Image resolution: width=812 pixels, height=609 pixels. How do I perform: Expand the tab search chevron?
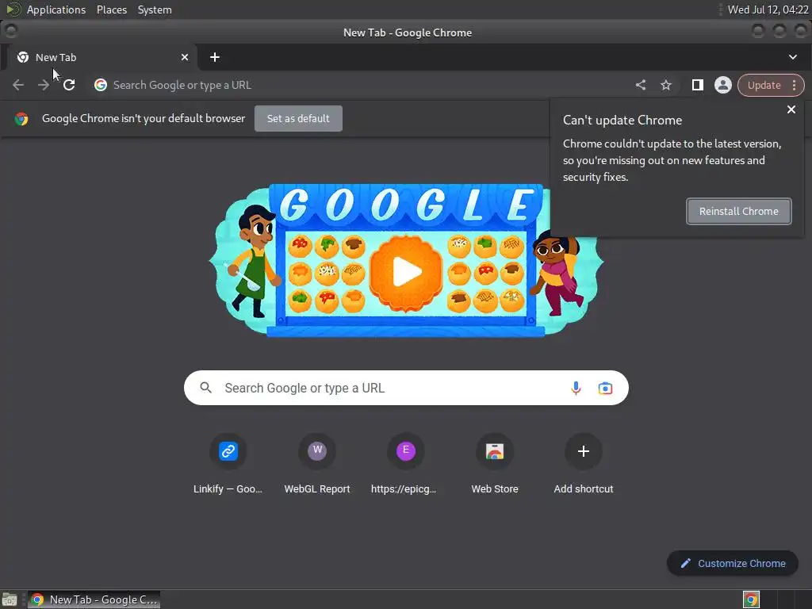pos(793,57)
